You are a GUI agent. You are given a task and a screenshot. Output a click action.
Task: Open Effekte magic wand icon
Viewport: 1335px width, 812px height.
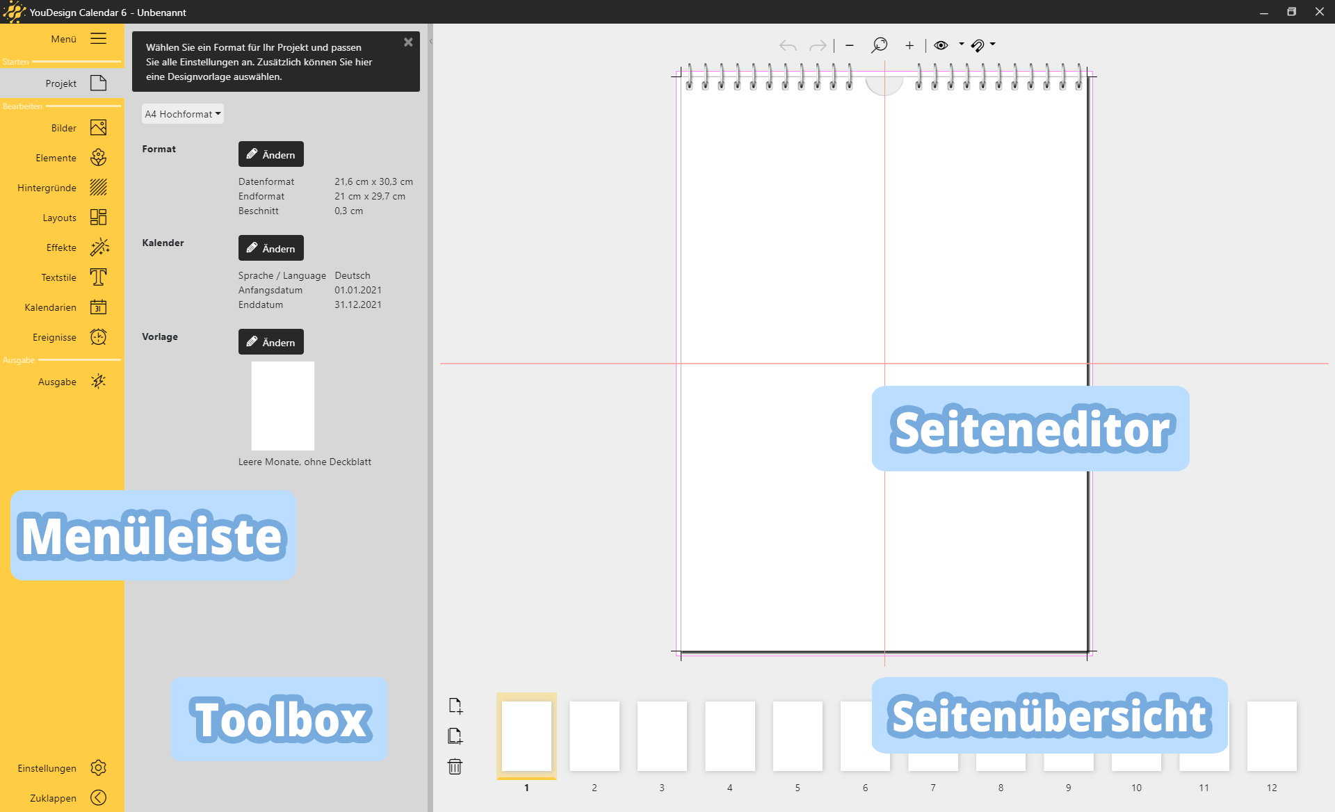tap(98, 247)
